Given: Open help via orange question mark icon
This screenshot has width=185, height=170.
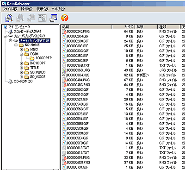Looking at the screenshot, I should (64, 18).
